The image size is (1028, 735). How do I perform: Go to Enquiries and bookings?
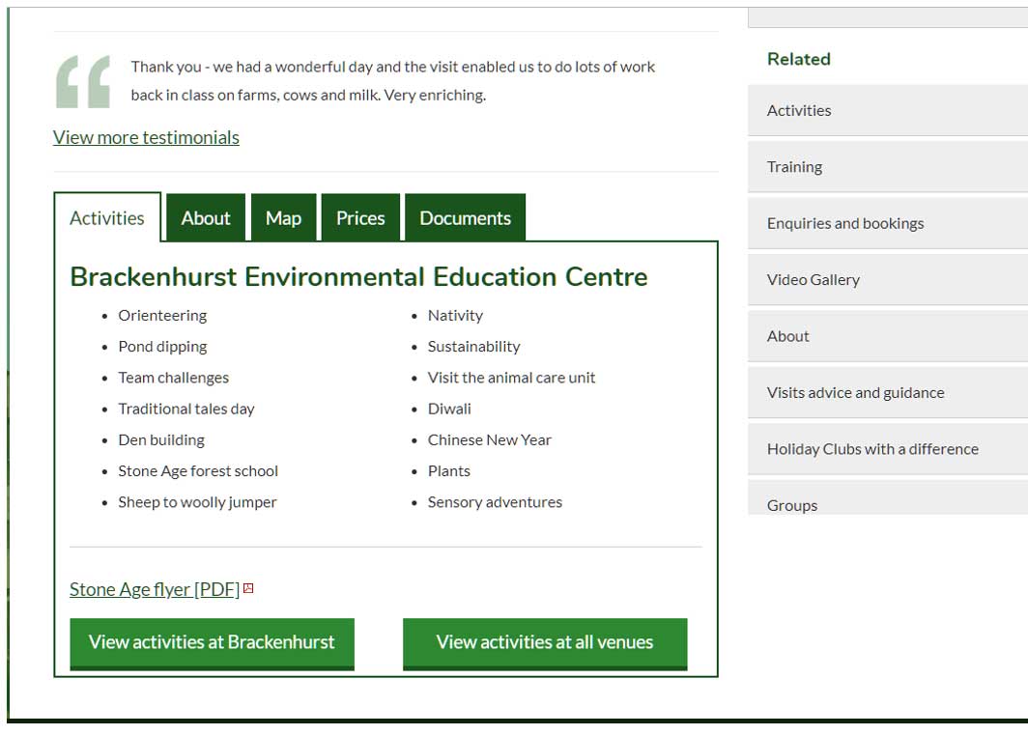pos(888,223)
